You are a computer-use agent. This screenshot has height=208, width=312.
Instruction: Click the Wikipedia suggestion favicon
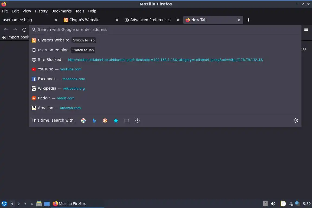click(x=34, y=88)
